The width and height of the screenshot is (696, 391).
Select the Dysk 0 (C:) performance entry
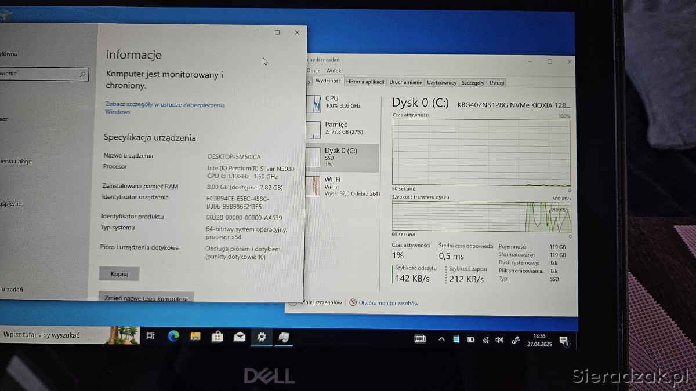tap(342, 158)
